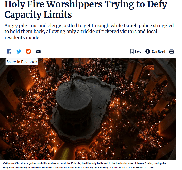Click the Holy Fire Worshippers headline

point(86,9)
